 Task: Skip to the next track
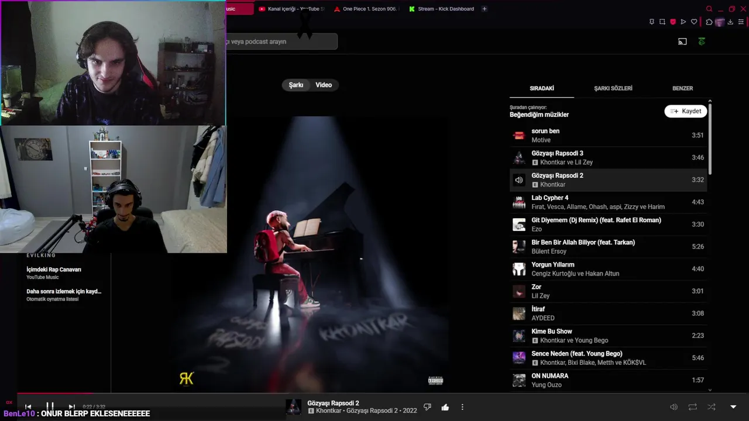click(x=71, y=406)
